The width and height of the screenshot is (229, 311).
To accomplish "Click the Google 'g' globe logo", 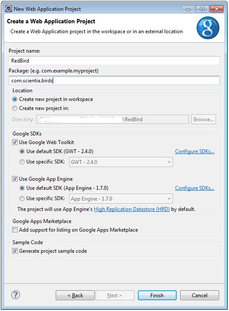I will click(208, 28).
